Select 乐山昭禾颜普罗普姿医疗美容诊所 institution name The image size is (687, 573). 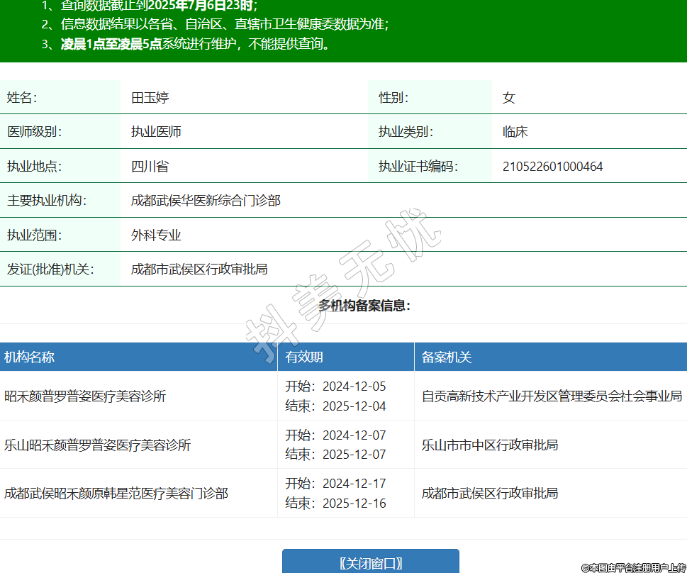tap(97, 445)
